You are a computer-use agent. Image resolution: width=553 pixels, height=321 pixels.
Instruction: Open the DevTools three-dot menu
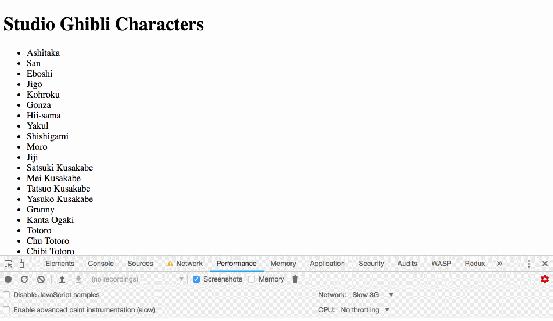[x=529, y=264]
